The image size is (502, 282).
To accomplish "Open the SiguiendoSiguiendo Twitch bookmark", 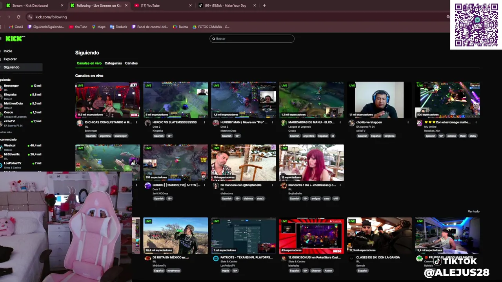I will [46, 27].
